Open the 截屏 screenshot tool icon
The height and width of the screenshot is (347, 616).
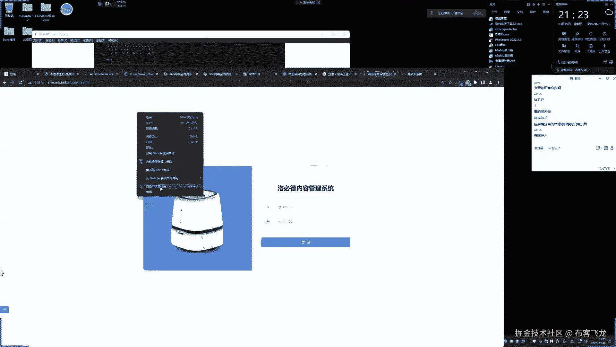pyautogui.click(x=577, y=46)
